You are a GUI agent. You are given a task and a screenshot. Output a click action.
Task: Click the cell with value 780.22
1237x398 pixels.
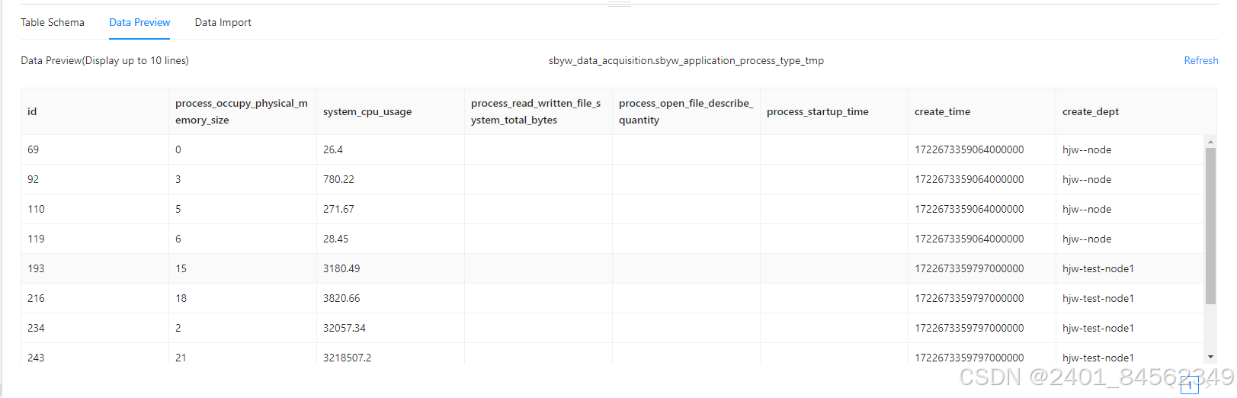click(x=338, y=180)
